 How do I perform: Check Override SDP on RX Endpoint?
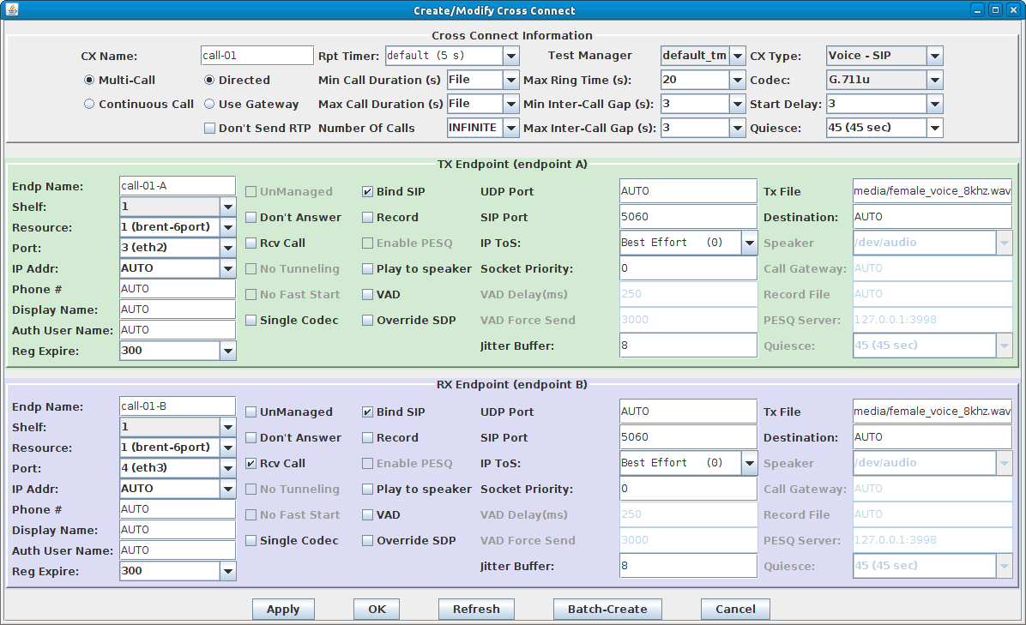coord(368,541)
